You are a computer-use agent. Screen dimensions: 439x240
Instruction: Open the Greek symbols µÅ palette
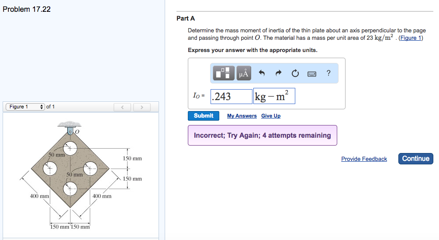244,73
